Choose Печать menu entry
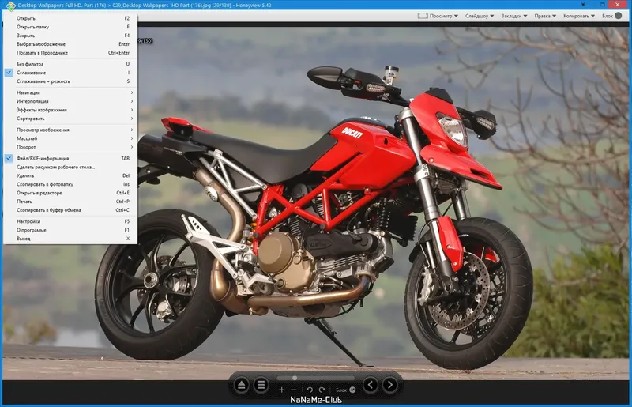This screenshot has width=632, height=407. (70, 202)
